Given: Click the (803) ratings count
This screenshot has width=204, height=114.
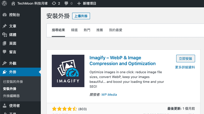Looking at the screenshot, I should click(82, 109).
